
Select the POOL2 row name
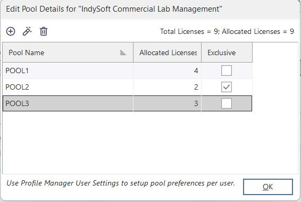pos(17,87)
